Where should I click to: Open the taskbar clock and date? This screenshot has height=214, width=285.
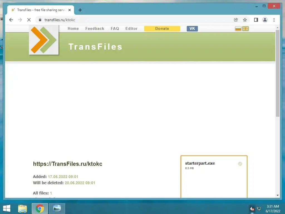pos(273,209)
